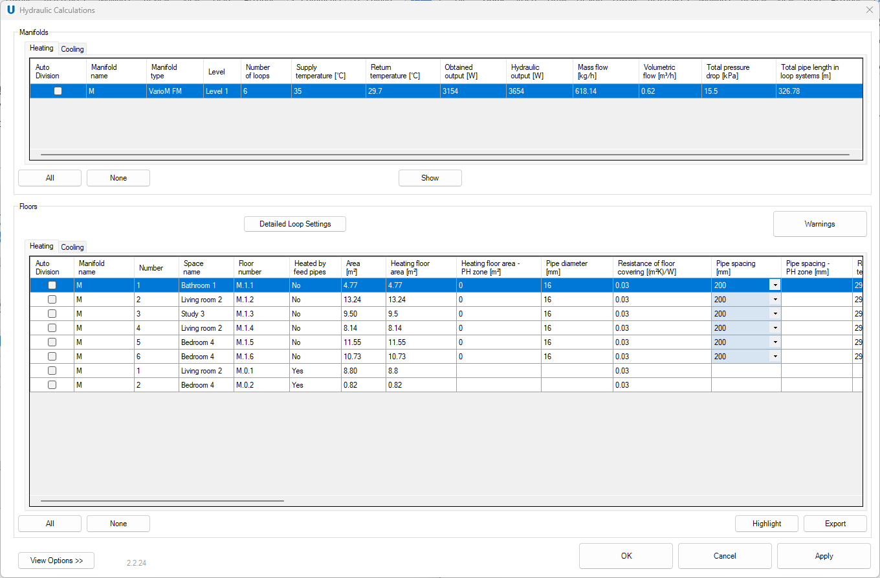Select VarioM FM manifold type cell
Viewport: 880px width, 578px height.
[x=175, y=91]
